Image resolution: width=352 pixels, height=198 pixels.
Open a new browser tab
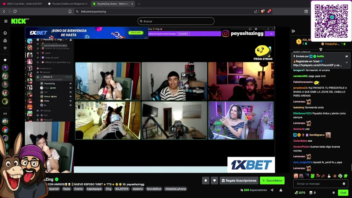139,4
